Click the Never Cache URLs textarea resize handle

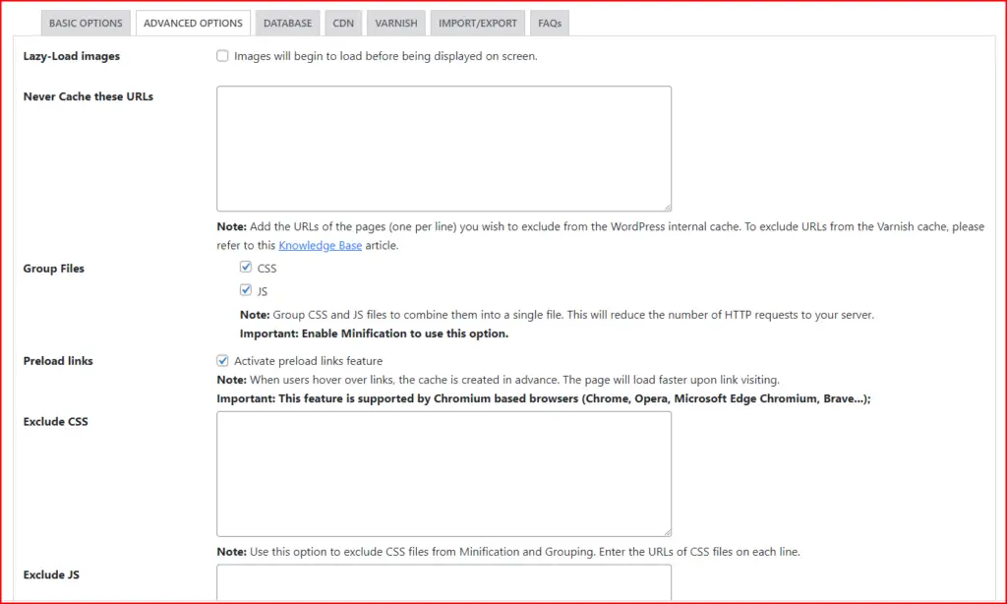pyautogui.click(x=668, y=207)
